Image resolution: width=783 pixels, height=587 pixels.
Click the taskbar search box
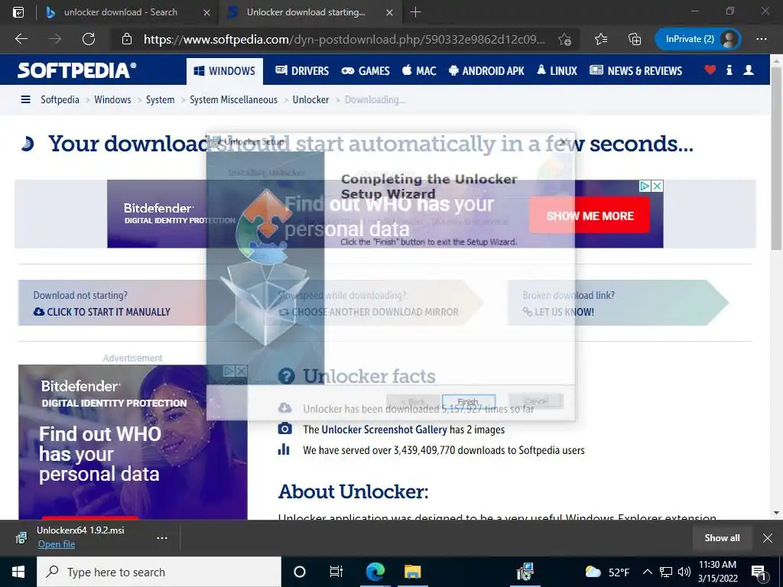pos(159,572)
